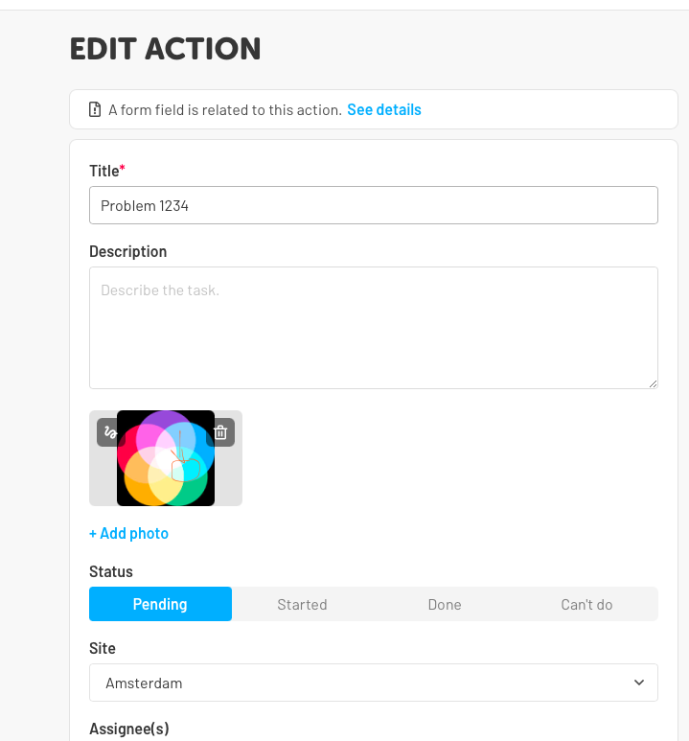Viewport: 689px width, 741px height.
Task: Select the Pending status
Action: coord(160,604)
